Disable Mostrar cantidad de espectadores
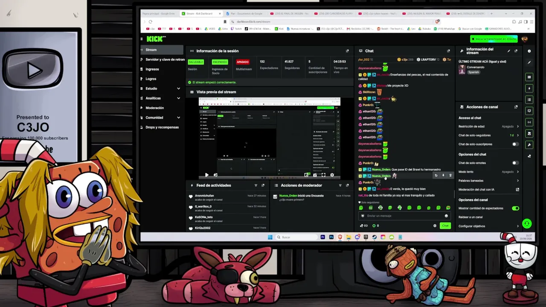Screen dimensions: 546x307 tap(515, 209)
